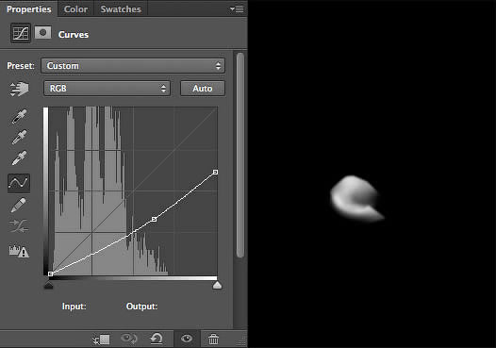Screen dimensions: 496x348
Task: Click the panel vertical scrollbar
Action: click(240, 155)
